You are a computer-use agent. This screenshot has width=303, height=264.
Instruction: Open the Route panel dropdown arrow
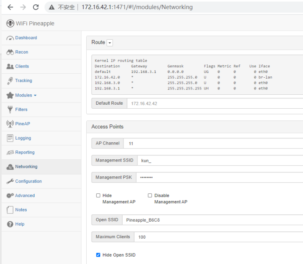[x=110, y=43]
